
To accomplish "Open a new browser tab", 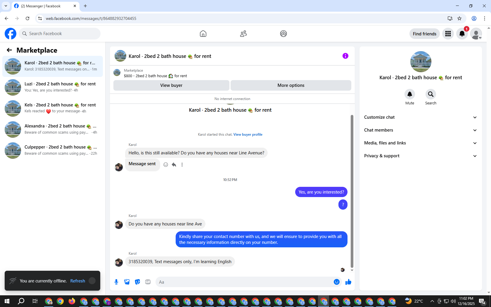I will (85, 6).
